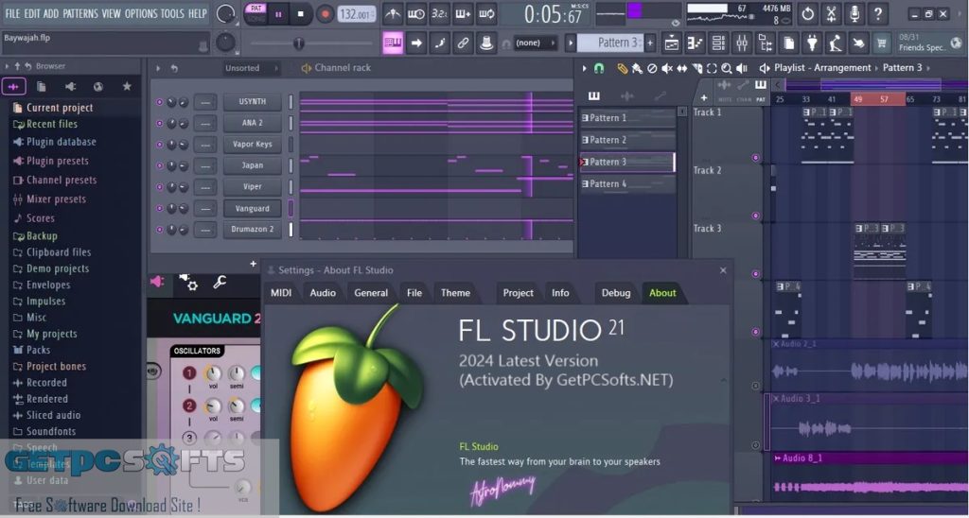Click the loop recording icon
Viewport: 969px width, 518px height.
(x=486, y=13)
